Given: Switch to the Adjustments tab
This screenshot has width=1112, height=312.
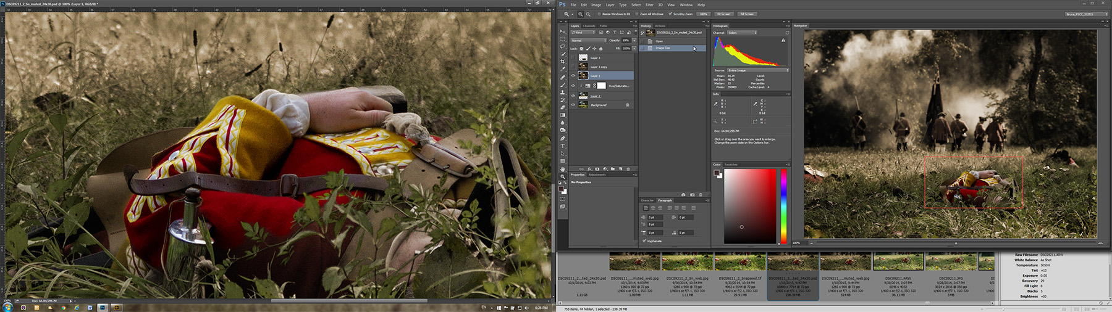Looking at the screenshot, I should pyautogui.click(x=597, y=174).
